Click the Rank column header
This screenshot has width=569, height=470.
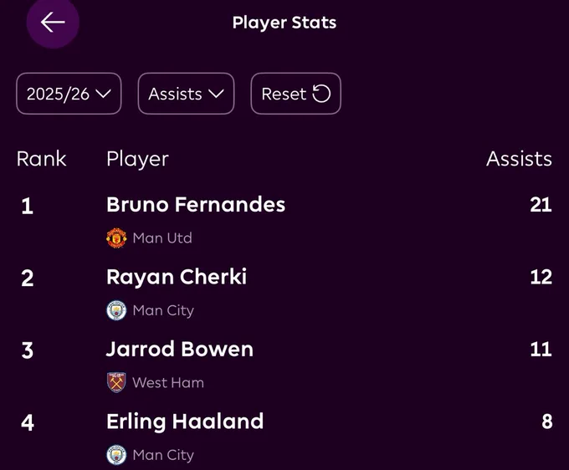41,159
